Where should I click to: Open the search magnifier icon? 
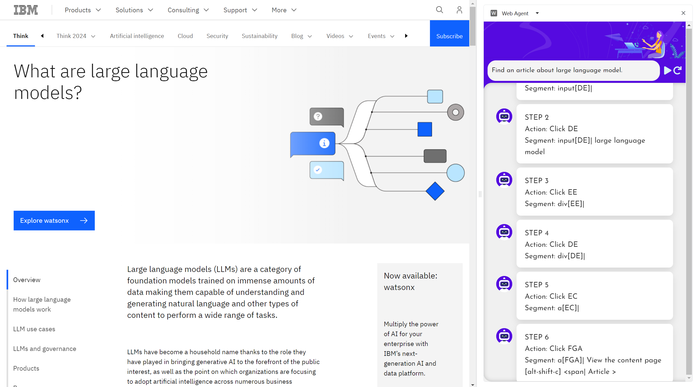coord(439,10)
